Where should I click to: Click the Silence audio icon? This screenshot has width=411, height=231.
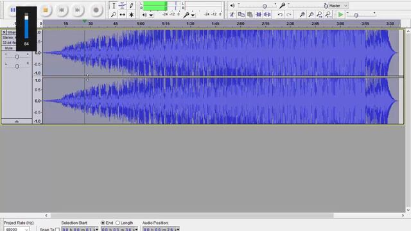click(267, 15)
